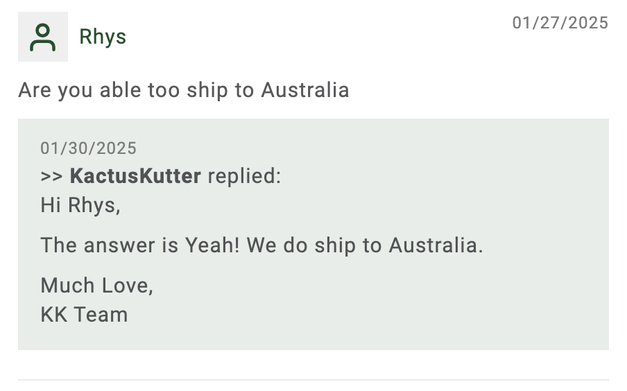Click the 01/30/2025 reply date
The image size is (627, 391).
(x=88, y=148)
